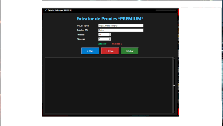Click the green Salvar button

tap(130, 51)
